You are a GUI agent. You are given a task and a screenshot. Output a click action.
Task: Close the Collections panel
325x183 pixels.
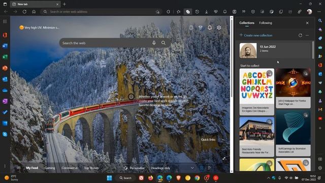tap(307, 23)
